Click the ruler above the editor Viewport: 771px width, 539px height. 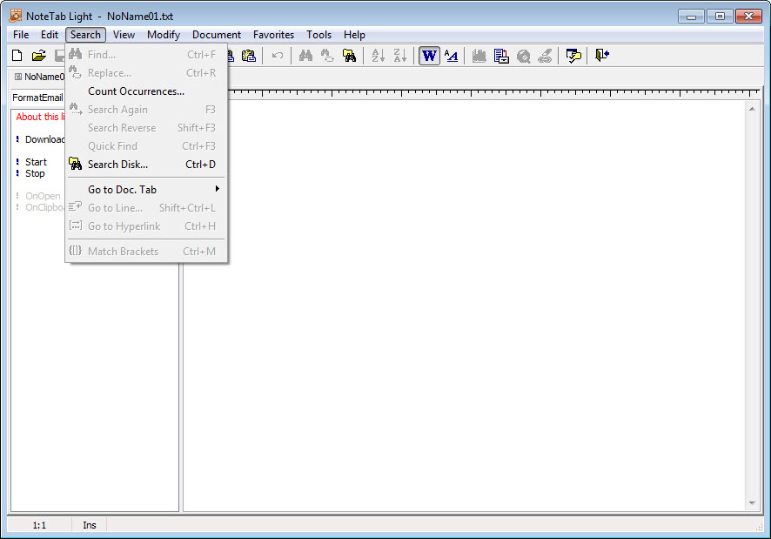click(x=493, y=92)
